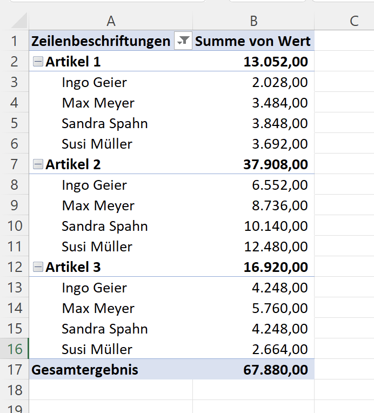Click the Gesamtergebnis cell
This screenshot has height=413, width=374.
(x=111, y=369)
